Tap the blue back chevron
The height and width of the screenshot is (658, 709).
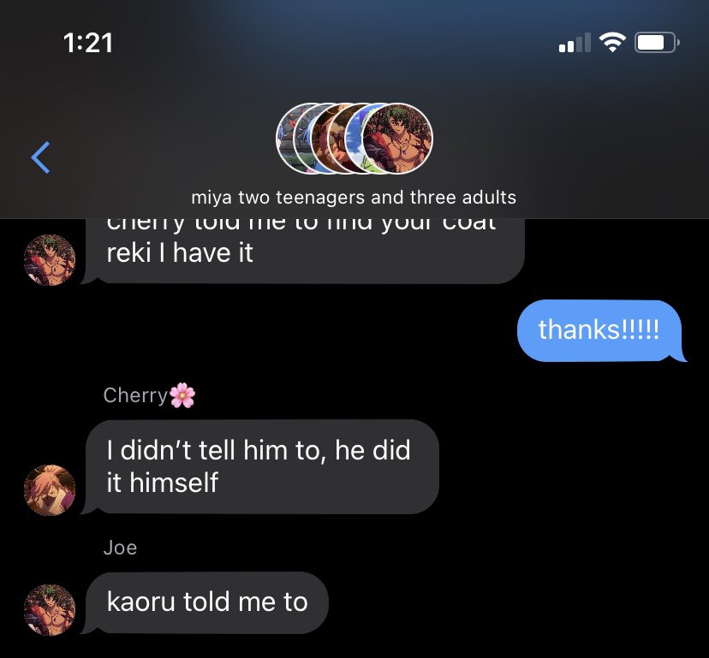(40, 157)
